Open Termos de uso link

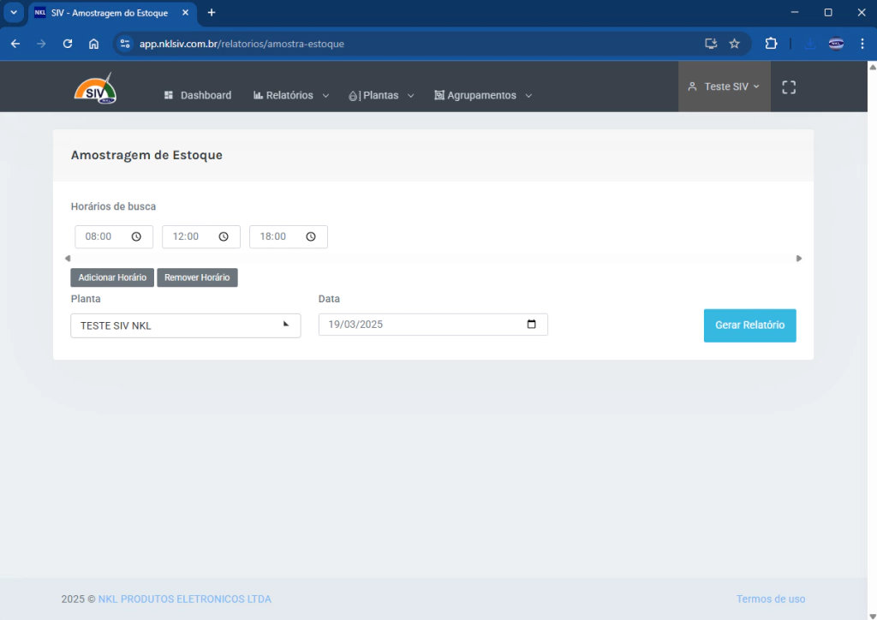tap(771, 599)
